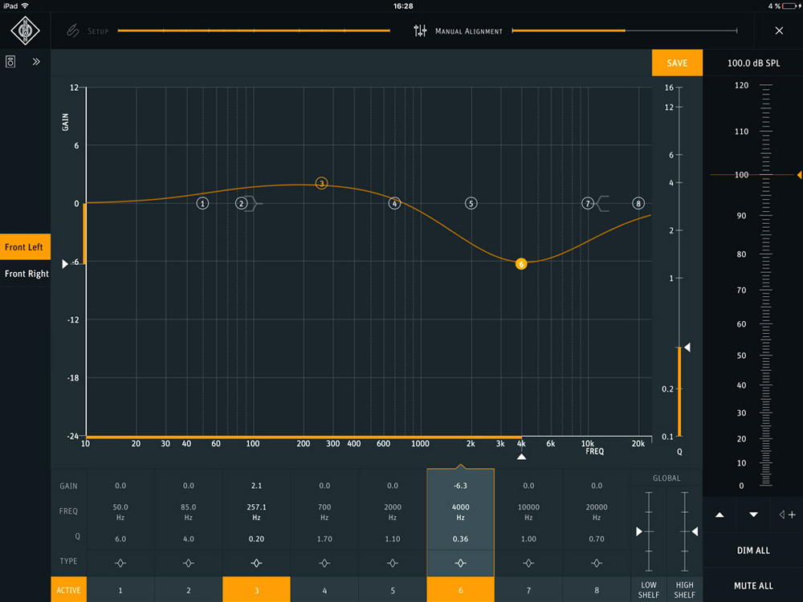
Task: Click the SAVE button
Action: coord(676,63)
